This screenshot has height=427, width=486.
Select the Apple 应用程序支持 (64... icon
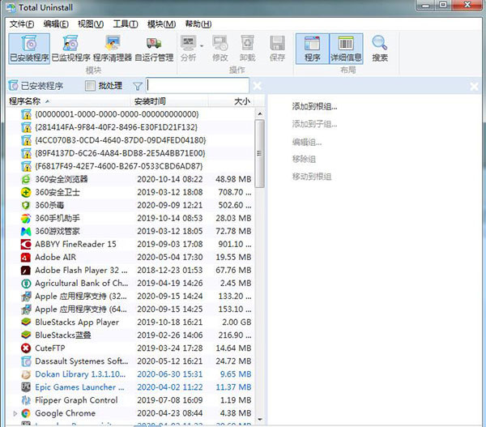26,310
